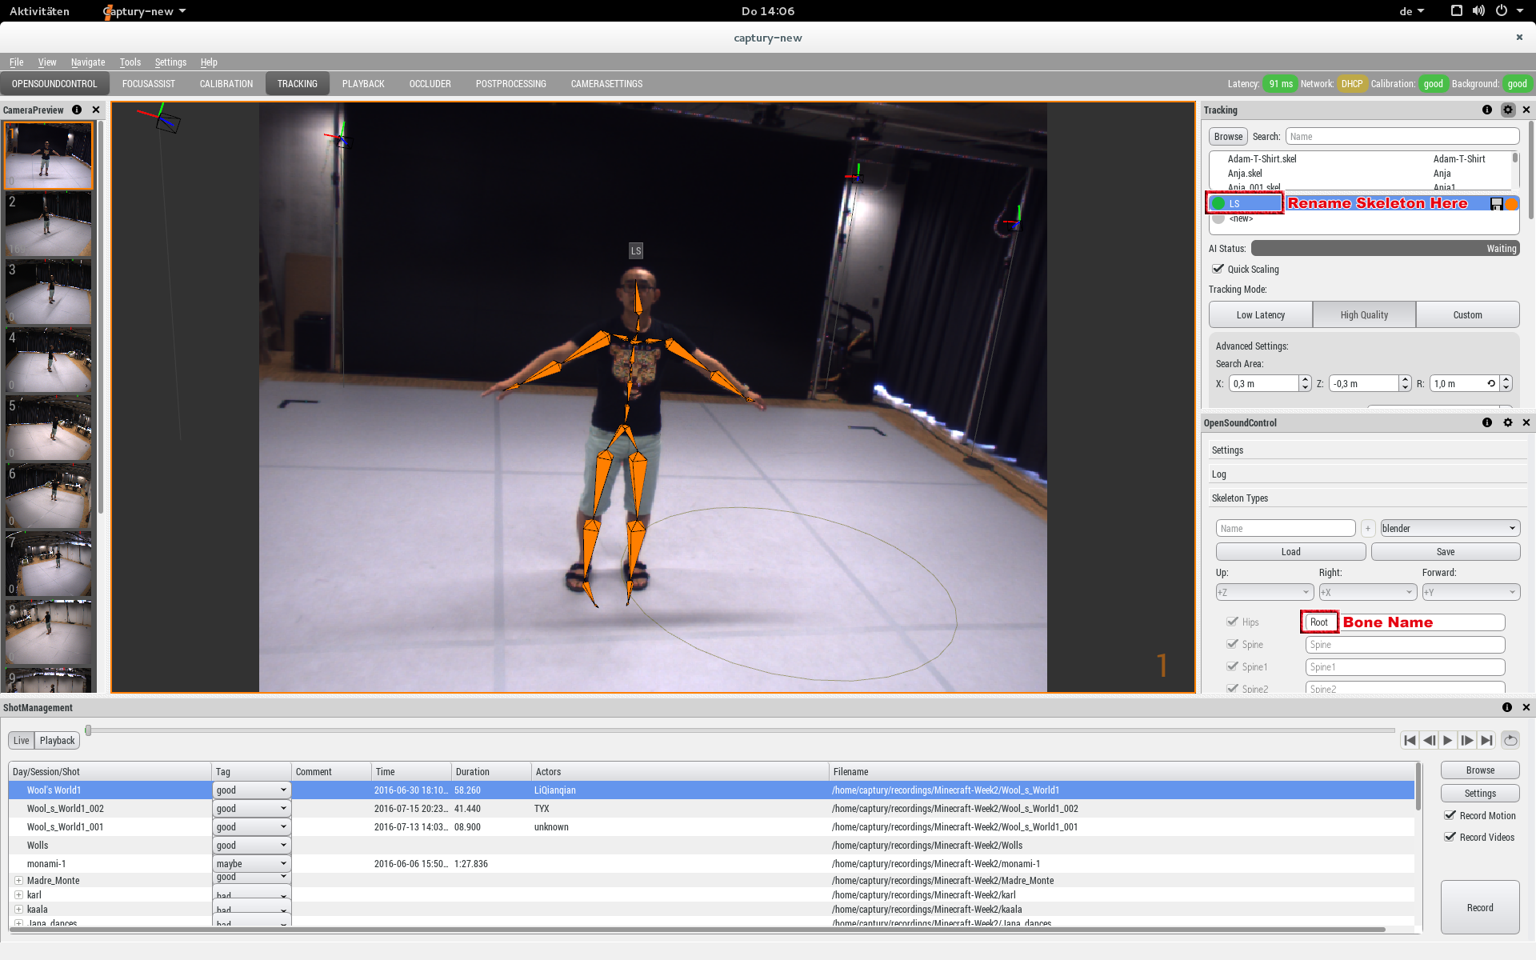Click the AI Status progress bar
This screenshot has height=960, width=1536.
tap(1385, 248)
